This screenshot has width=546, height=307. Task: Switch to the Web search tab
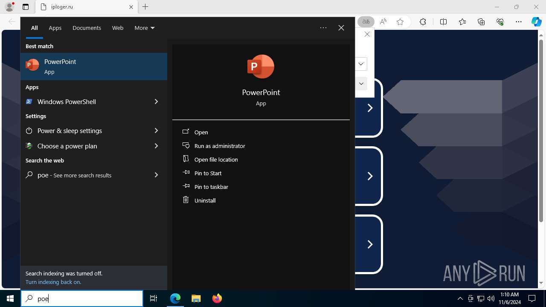[x=118, y=28]
